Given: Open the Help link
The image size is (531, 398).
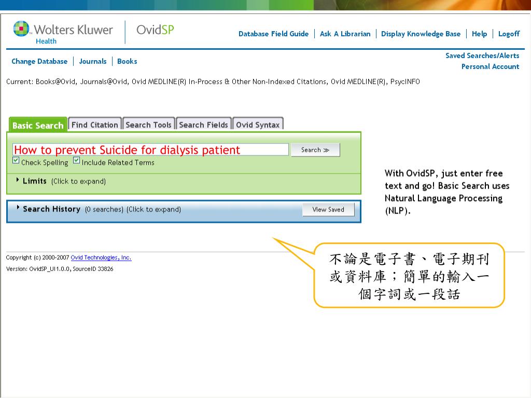Looking at the screenshot, I should [x=479, y=34].
